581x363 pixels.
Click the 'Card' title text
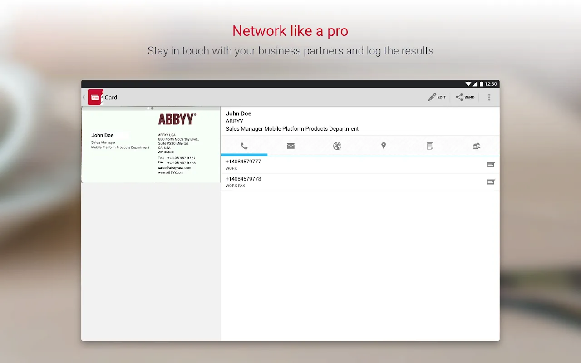tap(111, 97)
